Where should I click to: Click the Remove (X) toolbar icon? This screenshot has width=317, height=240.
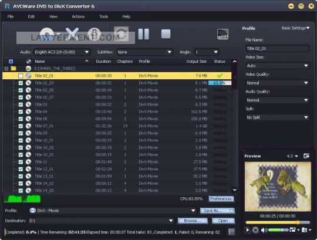(x=72, y=33)
